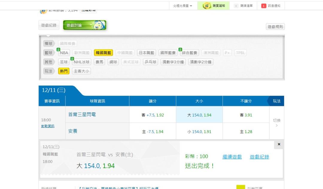Click the 繼續遊戲 link
Screen dimensions: 323x189
232,157
